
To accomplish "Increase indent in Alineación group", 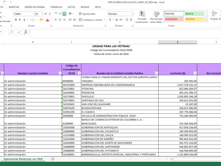I will pos(75,20).
